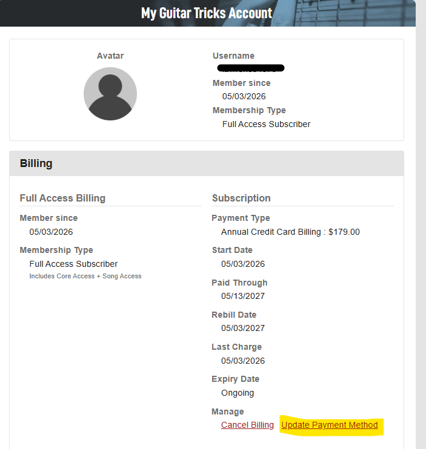Click the Username label
This screenshot has height=449, width=426.
pyautogui.click(x=233, y=56)
